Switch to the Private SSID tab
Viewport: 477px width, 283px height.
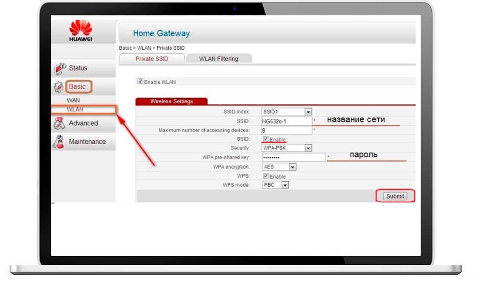pyautogui.click(x=152, y=58)
